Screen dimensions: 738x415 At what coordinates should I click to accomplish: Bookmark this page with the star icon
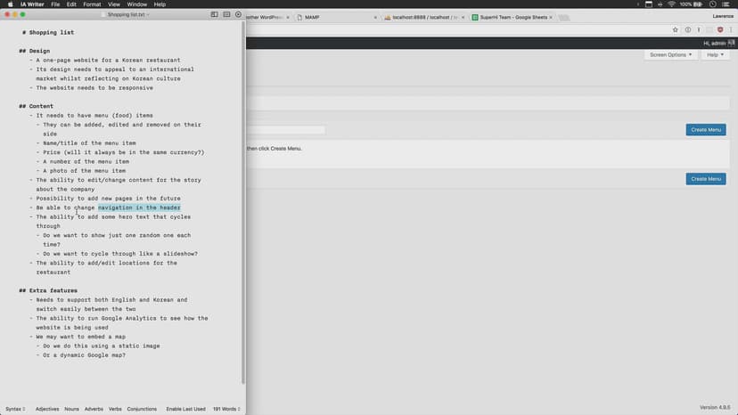tap(676, 29)
